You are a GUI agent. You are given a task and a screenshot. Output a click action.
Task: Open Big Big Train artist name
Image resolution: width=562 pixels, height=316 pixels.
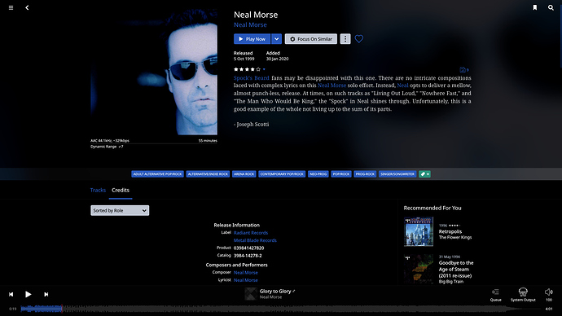[451, 282]
